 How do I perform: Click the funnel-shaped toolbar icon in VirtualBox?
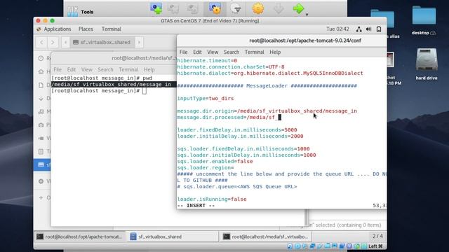tap(236, 9)
